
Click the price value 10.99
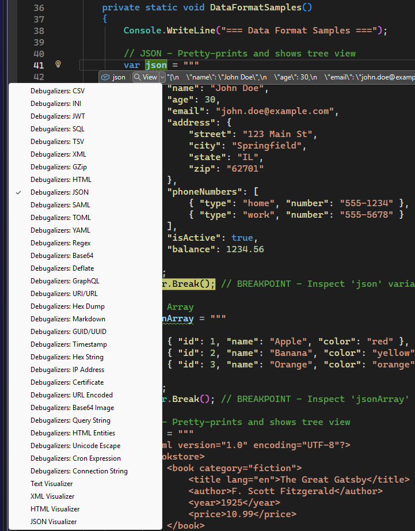pyautogui.click(x=239, y=514)
